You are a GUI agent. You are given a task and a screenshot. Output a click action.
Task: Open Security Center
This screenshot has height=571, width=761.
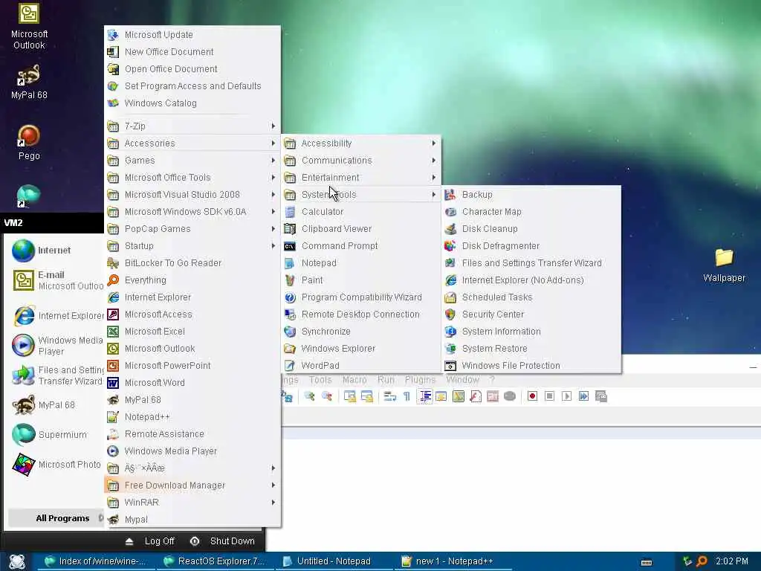[x=531, y=314]
